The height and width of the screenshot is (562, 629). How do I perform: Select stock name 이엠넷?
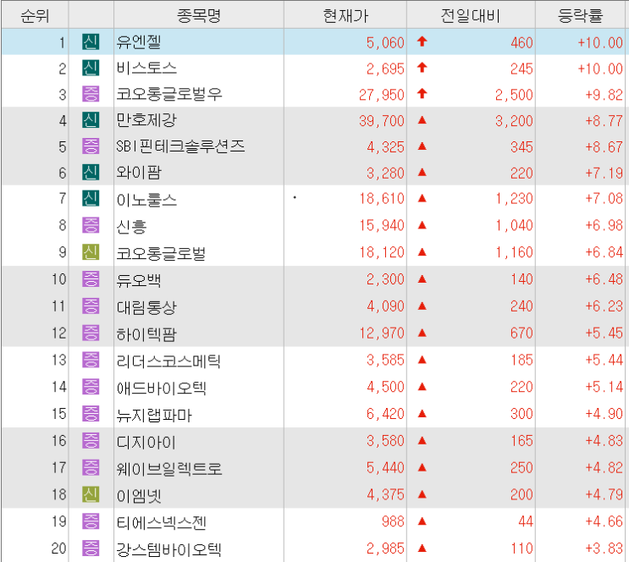139,495
